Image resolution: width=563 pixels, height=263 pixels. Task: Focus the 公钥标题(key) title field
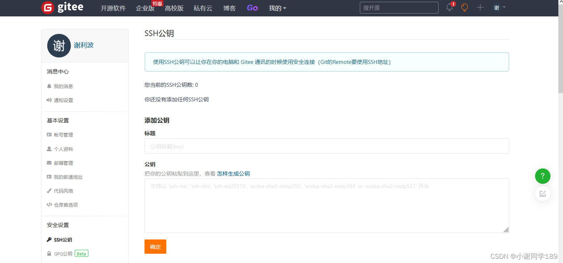click(x=327, y=146)
